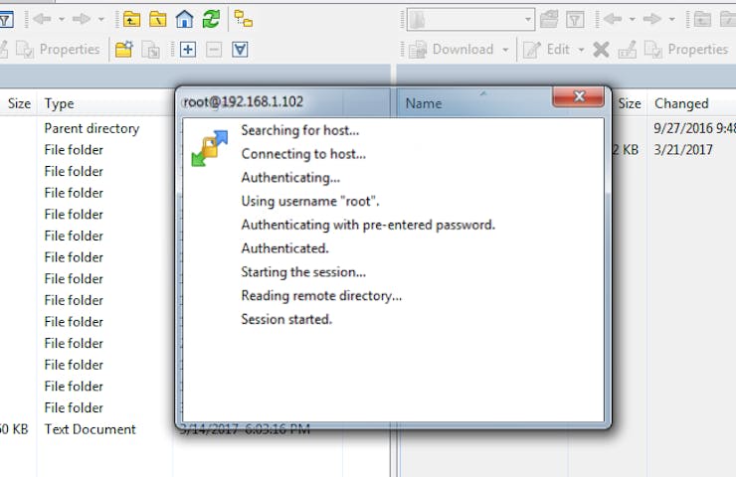Click the 3/21/2017 changed date entry
Image resolution: width=736 pixels, height=477 pixels.
(683, 150)
